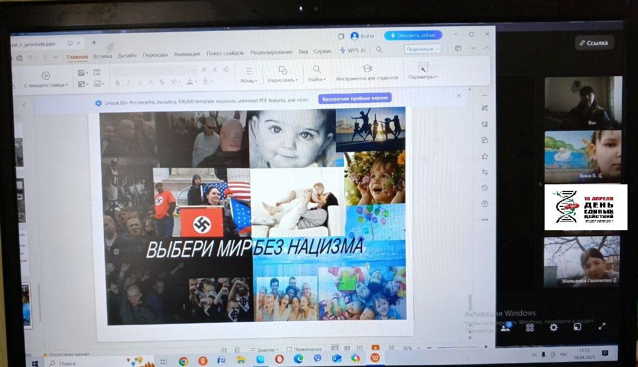Click the star icon in WPS sidebar
Viewport: 638px width, 367px height.
pos(484,156)
